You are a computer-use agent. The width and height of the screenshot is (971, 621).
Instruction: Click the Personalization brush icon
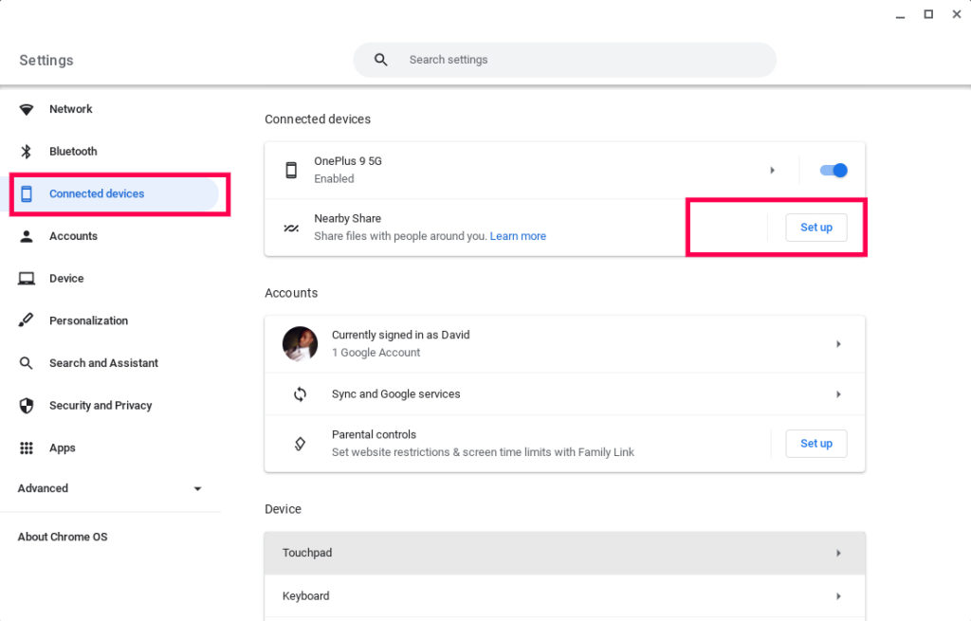click(x=26, y=320)
